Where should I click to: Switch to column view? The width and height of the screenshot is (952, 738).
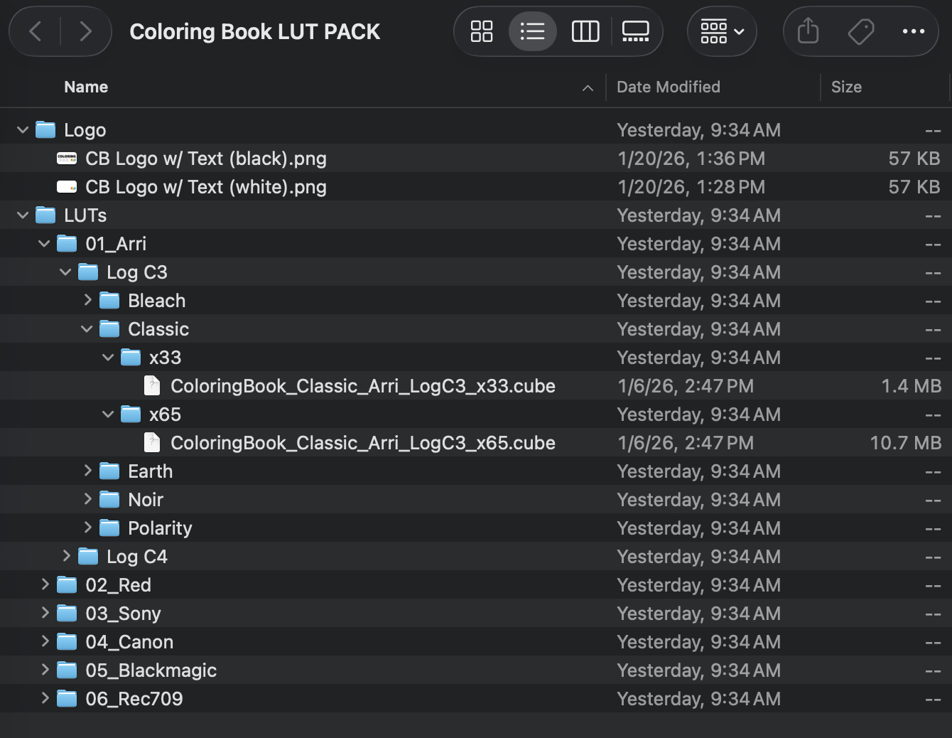585,31
